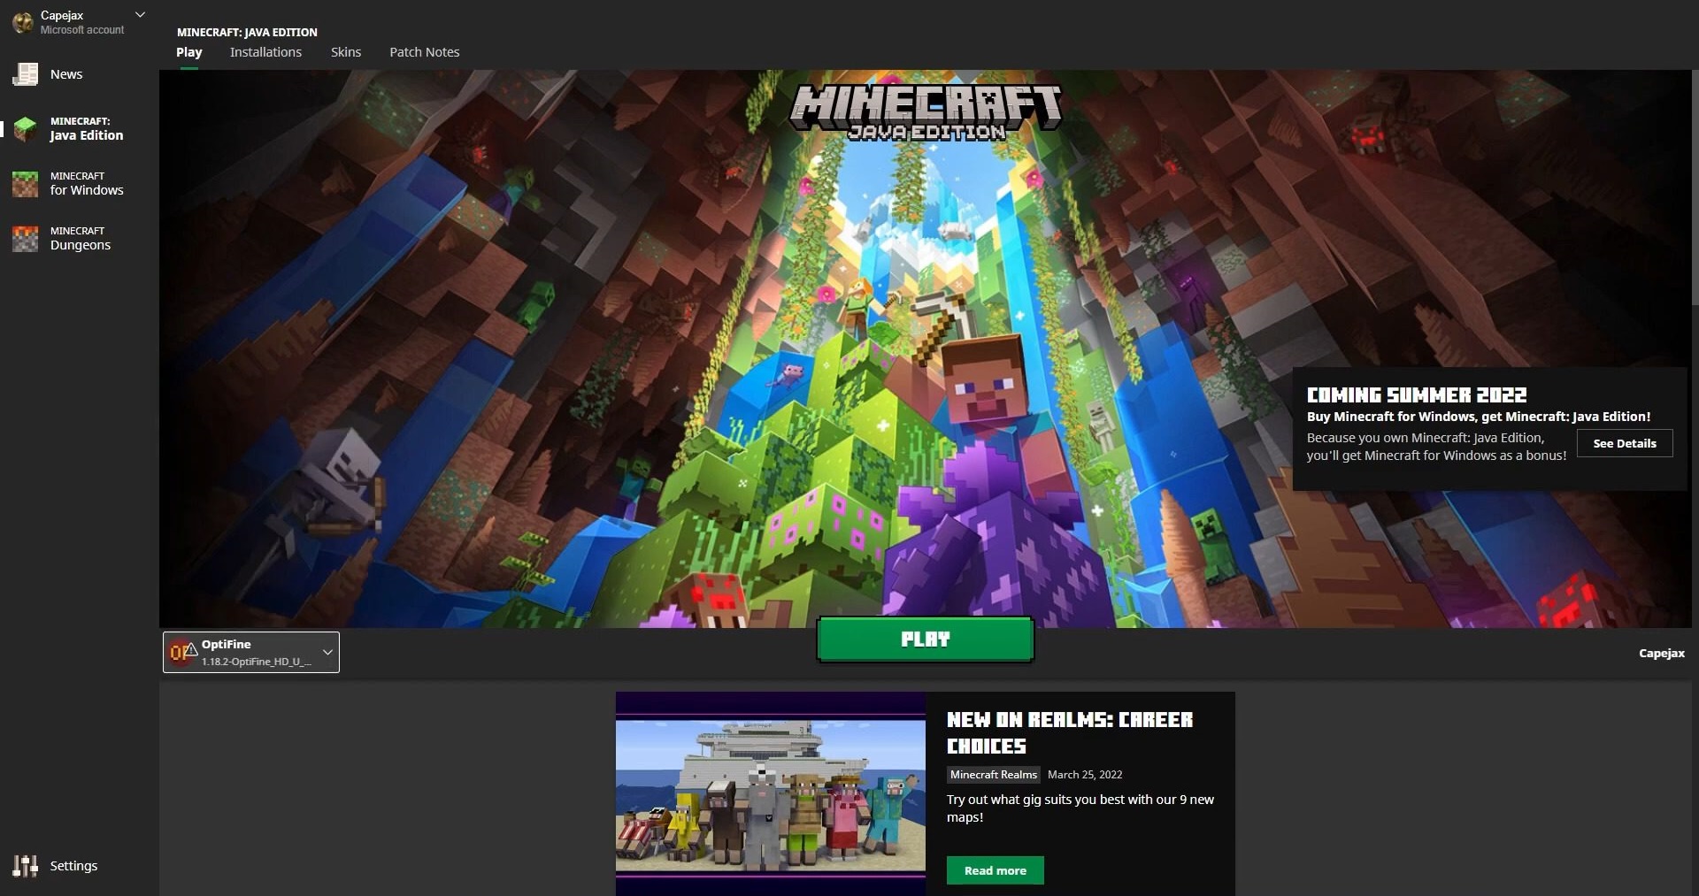View the Patch Notes tab

pos(424,52)
